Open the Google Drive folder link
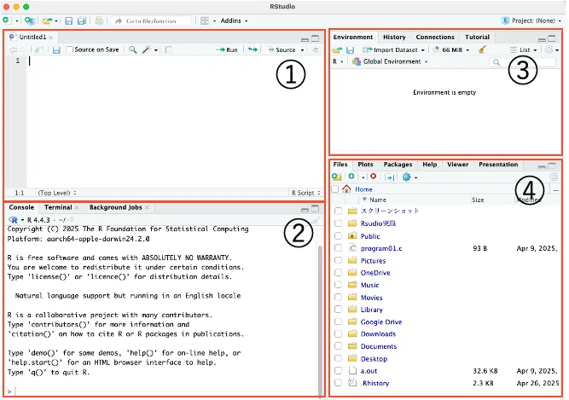The image size is (569, 400). [381, 322]
